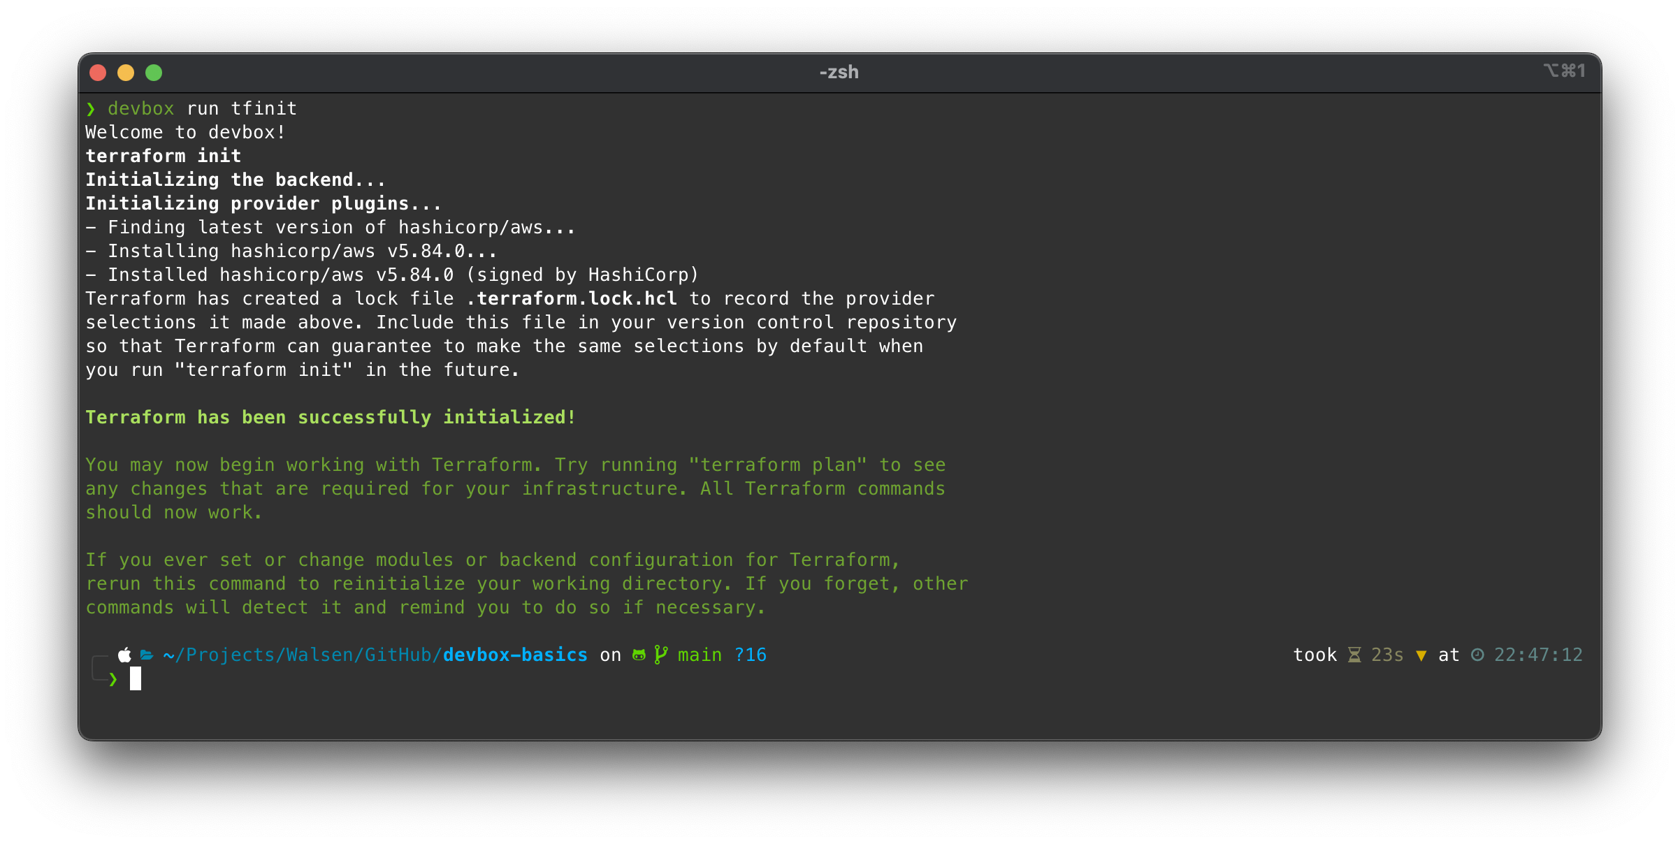Image resolution: width=1680 pixels, height=844 pixels.
Task: Click the bold 'terraform init' line
Action: click(164, 156)
